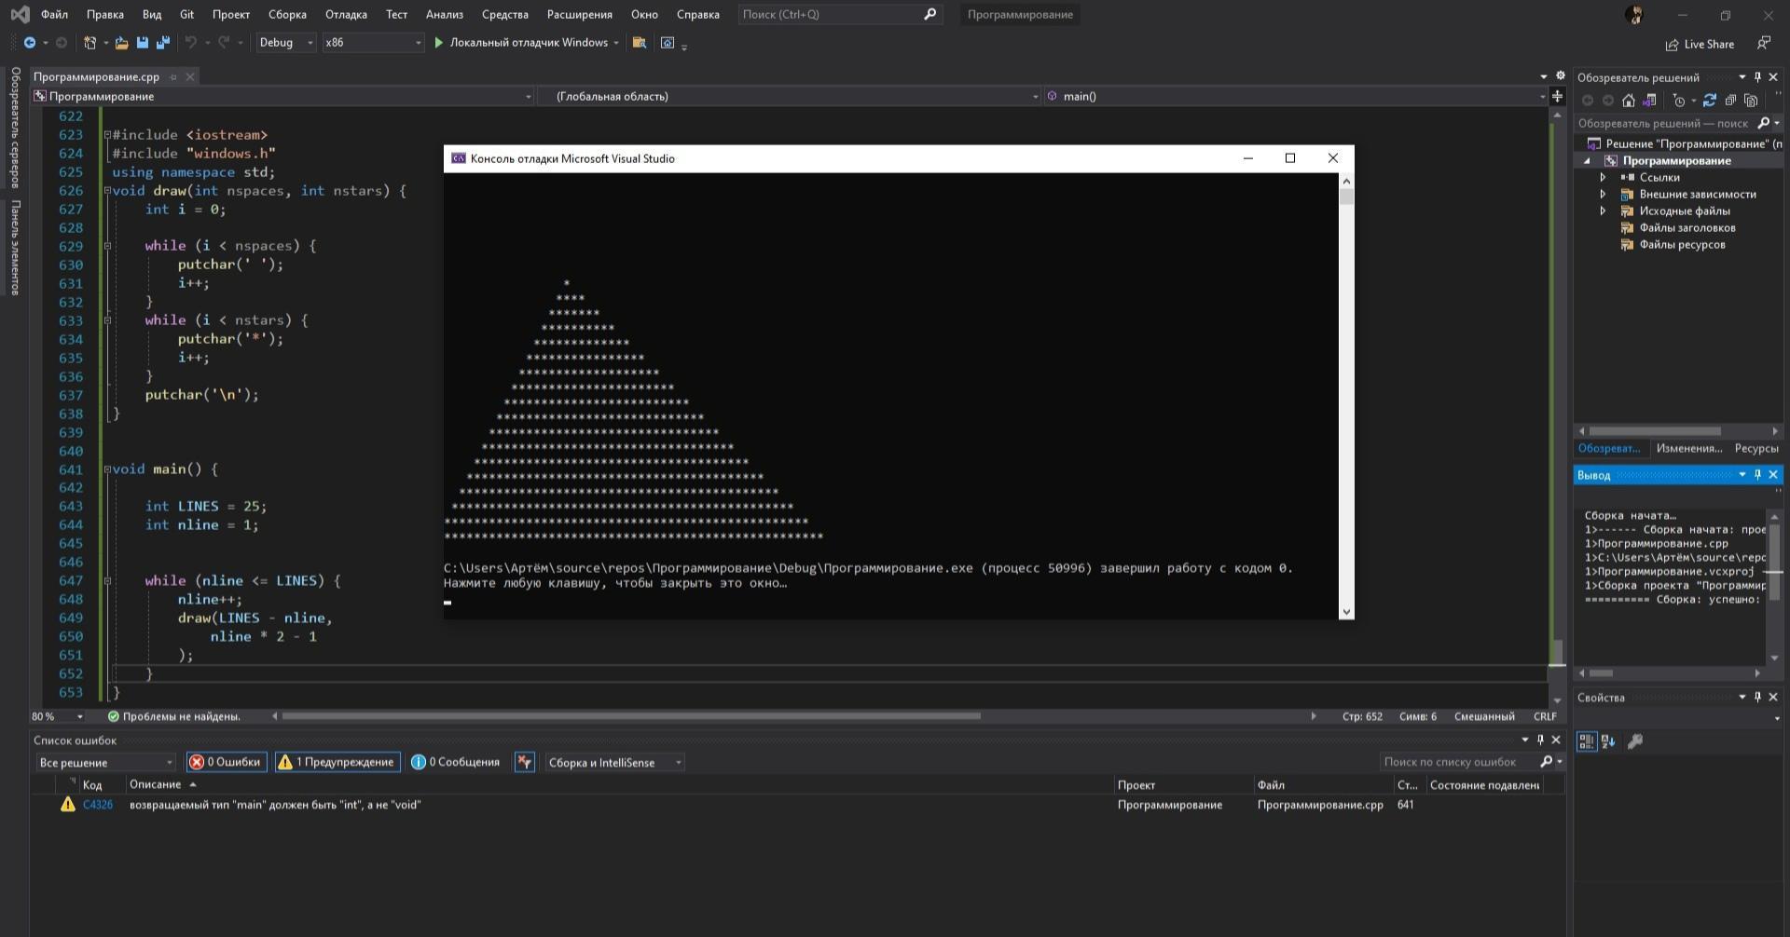Click the Home icon in Solution Explorer

(x=1628, y=101)
